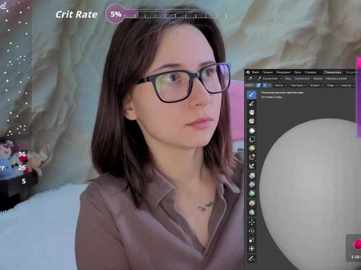Select the Mask by Color tool

(252, 213)
